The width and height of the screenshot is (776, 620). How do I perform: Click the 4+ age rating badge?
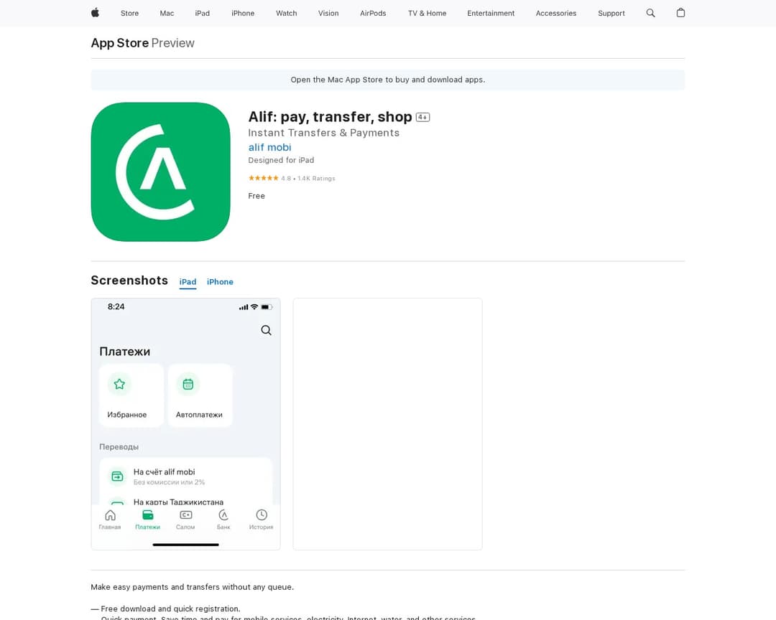[x=422, y=117]
